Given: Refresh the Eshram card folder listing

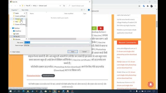Looking at the screenshot, I should pos(64,6).
